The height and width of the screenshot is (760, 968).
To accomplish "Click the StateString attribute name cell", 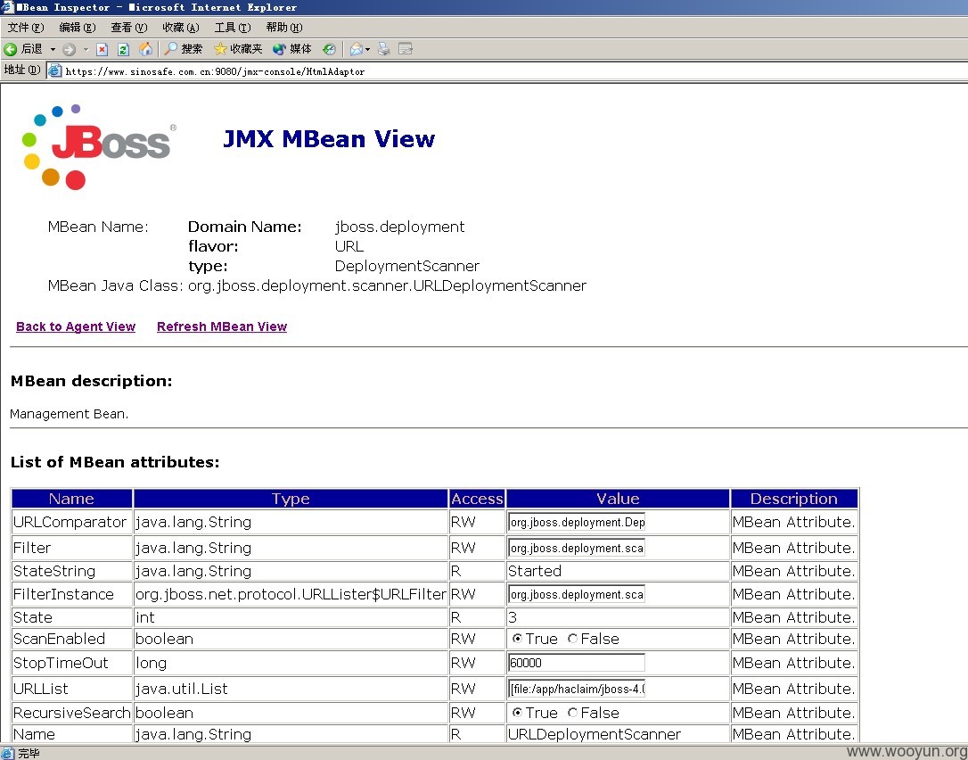I will coord(71,571).
